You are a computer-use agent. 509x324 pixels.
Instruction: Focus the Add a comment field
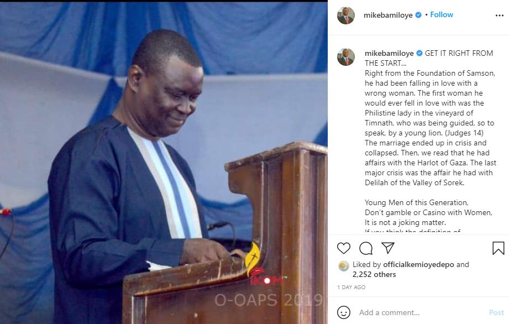coord(422,312)
